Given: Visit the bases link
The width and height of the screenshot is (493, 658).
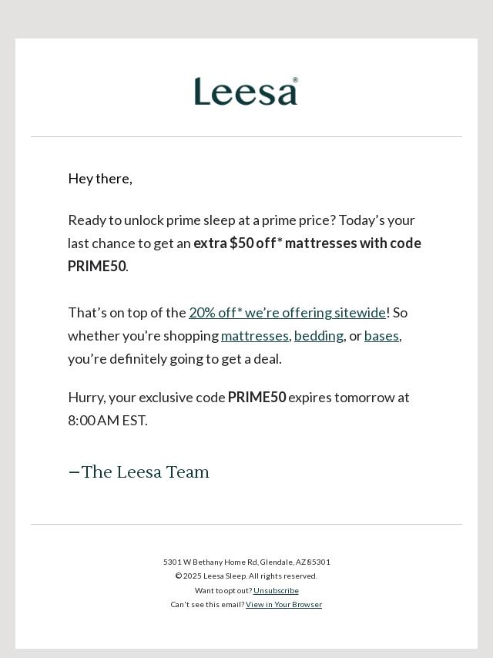Looking at the screenshot, I should 381,336.
